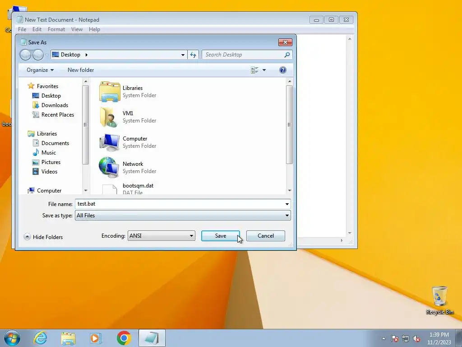Click the refresh icon beside the address bar

(193, 55)
